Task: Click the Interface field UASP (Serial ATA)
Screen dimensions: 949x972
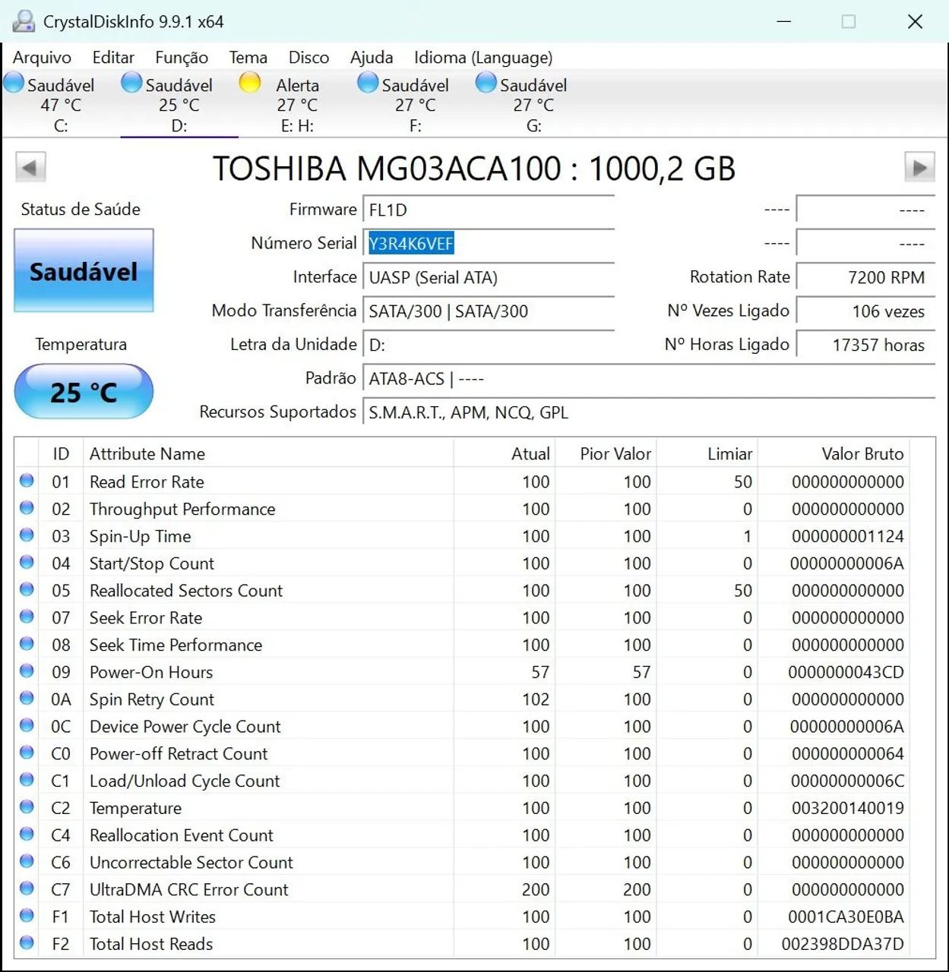Action: click(489, 277)
